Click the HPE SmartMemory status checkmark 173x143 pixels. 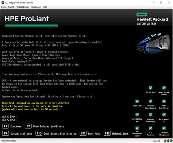pyautogui.click(x=164, y=101)
